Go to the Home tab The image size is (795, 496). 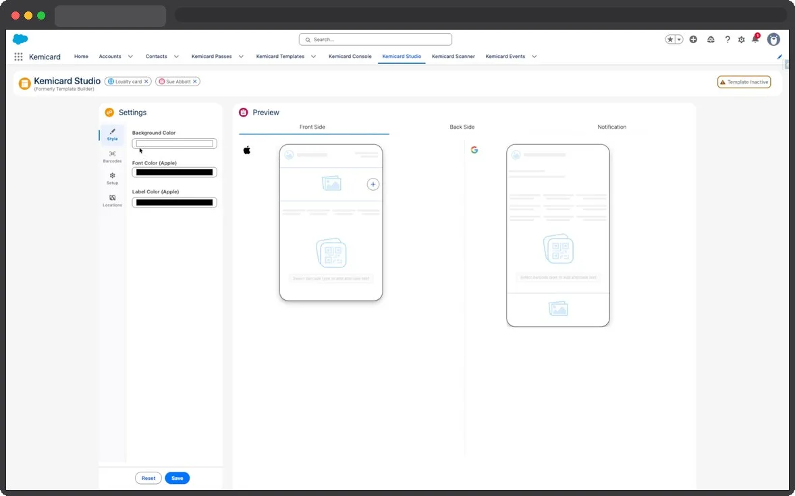pos(81,56)
